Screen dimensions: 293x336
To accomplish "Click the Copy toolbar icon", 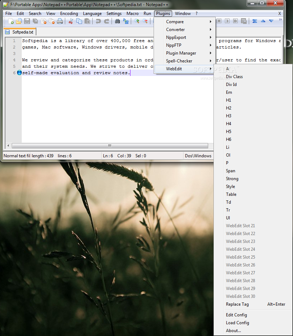I will coord(79,21).
